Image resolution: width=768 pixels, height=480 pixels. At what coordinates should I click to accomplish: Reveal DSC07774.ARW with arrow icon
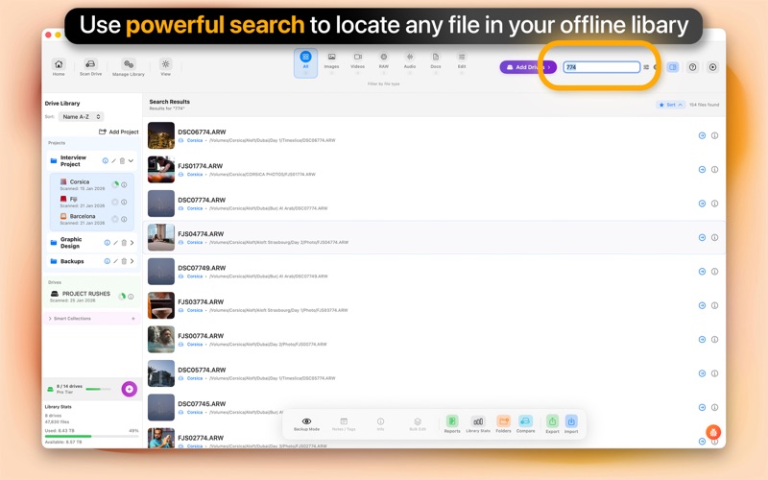coord(702,204)
